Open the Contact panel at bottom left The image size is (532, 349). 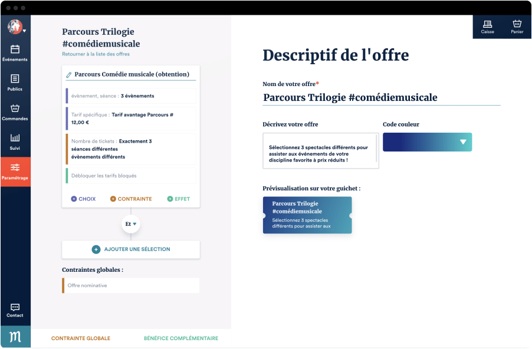point(15,310)
